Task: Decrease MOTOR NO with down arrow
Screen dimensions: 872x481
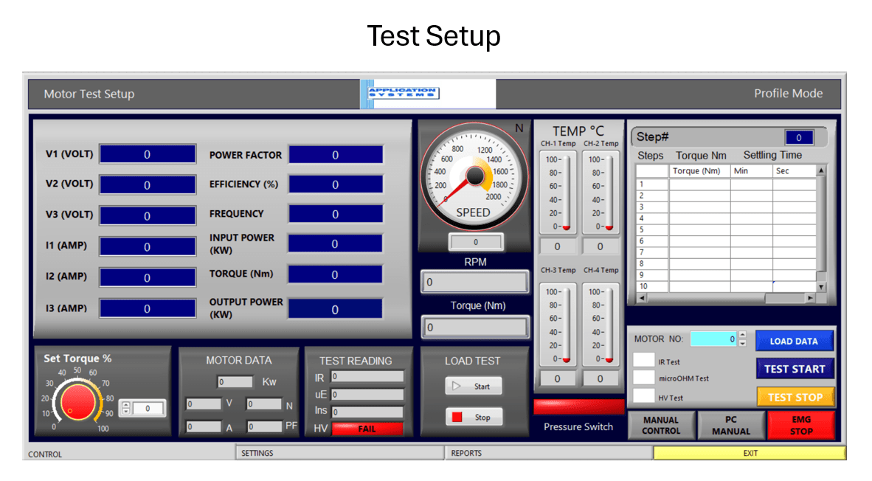Action: [742, 343]
